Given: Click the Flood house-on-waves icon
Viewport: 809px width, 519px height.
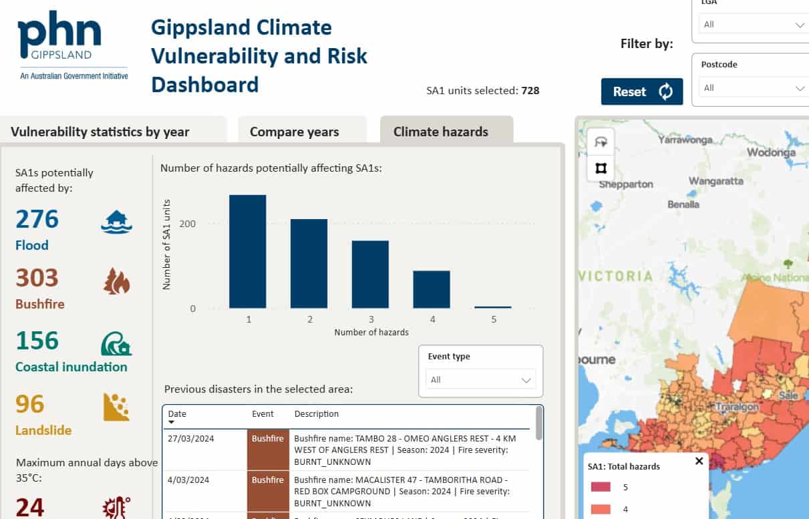Looking at the screenshot, I should pos(116,222).
